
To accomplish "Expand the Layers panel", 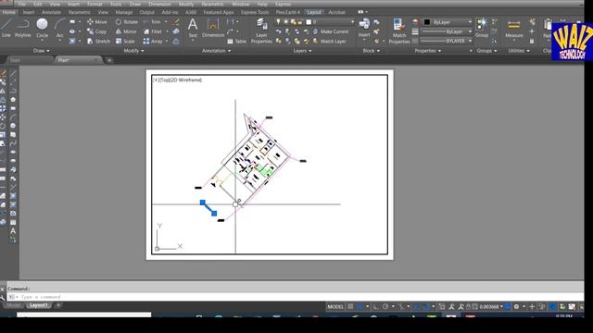I will point(302,51).
